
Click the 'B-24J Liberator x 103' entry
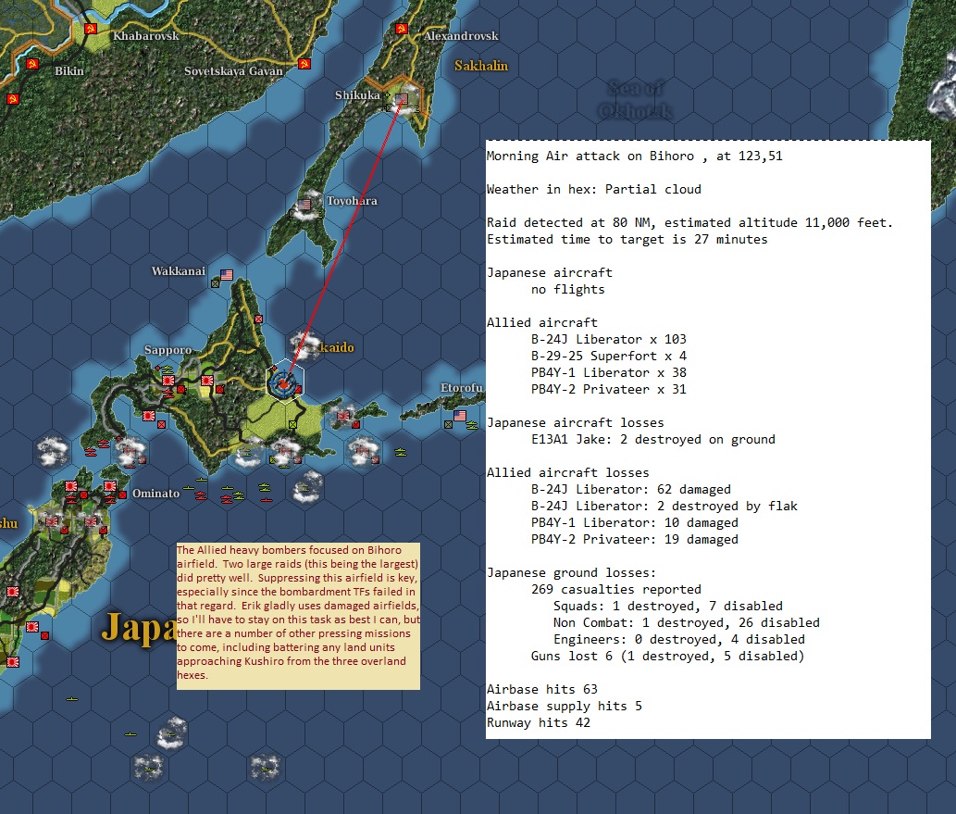pos(608,339)
